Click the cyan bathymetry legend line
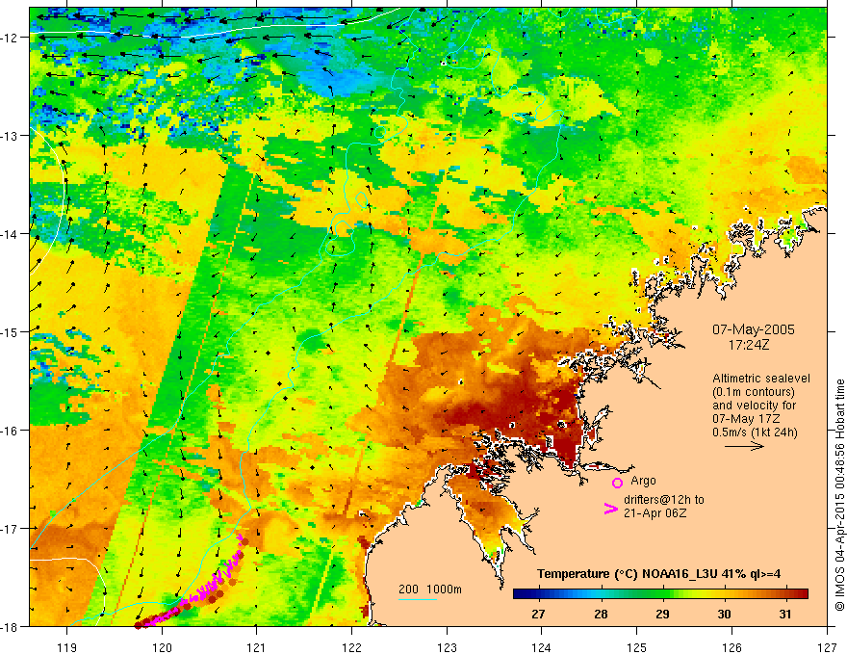This screenshot has height=655, width=847. tap(418, 599)
